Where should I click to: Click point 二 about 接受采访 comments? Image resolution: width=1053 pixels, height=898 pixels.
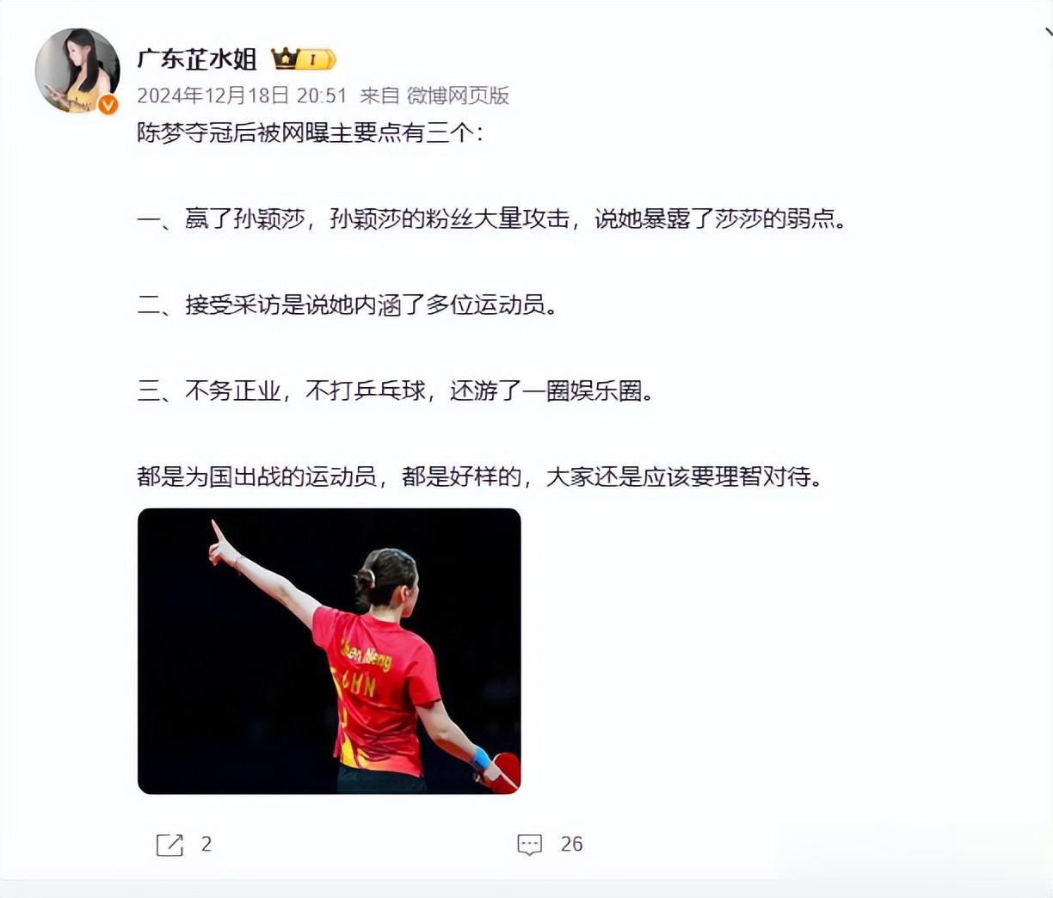tap(347, 305)
